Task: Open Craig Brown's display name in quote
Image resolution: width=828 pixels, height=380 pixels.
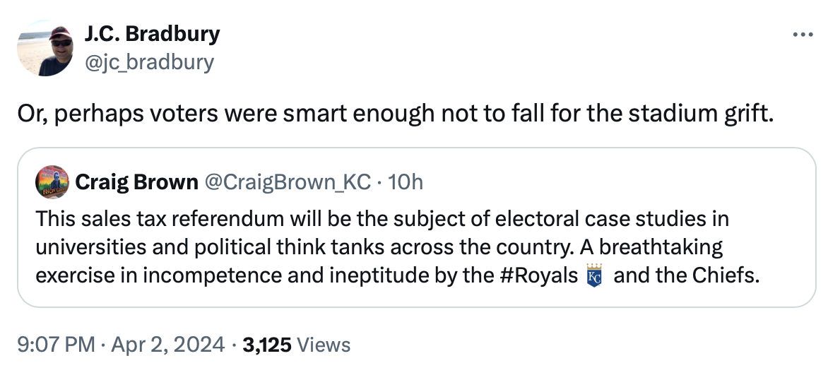Action: [x=136, y=182]
